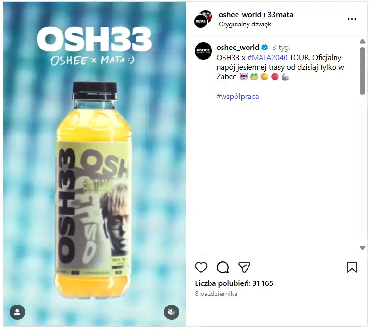Click the caption panel scrollbar thumb
The width and height of the screenshot is (372, 332).
pyautogui.click(x=362, y=71)
